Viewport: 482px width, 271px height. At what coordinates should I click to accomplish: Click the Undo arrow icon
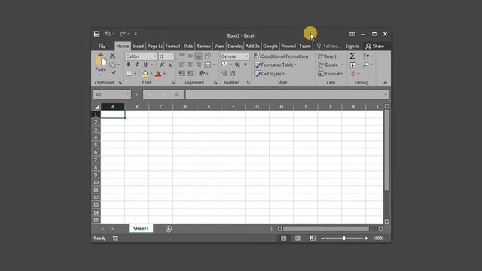(108, 33)
